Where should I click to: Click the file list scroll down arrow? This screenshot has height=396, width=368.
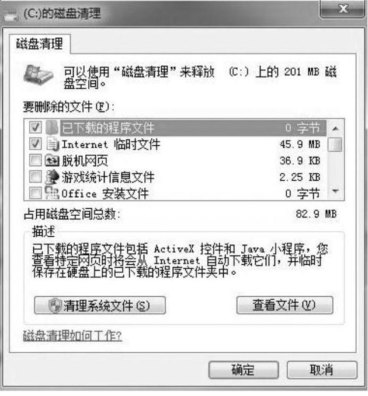pyautogui.click(x=335, y=191)
